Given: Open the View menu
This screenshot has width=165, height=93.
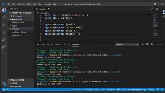Looking at the screenshot, I should pyautogui.click(x=29, y=4).
